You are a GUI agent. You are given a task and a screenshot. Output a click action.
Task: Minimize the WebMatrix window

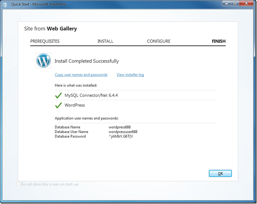(227, 3)
